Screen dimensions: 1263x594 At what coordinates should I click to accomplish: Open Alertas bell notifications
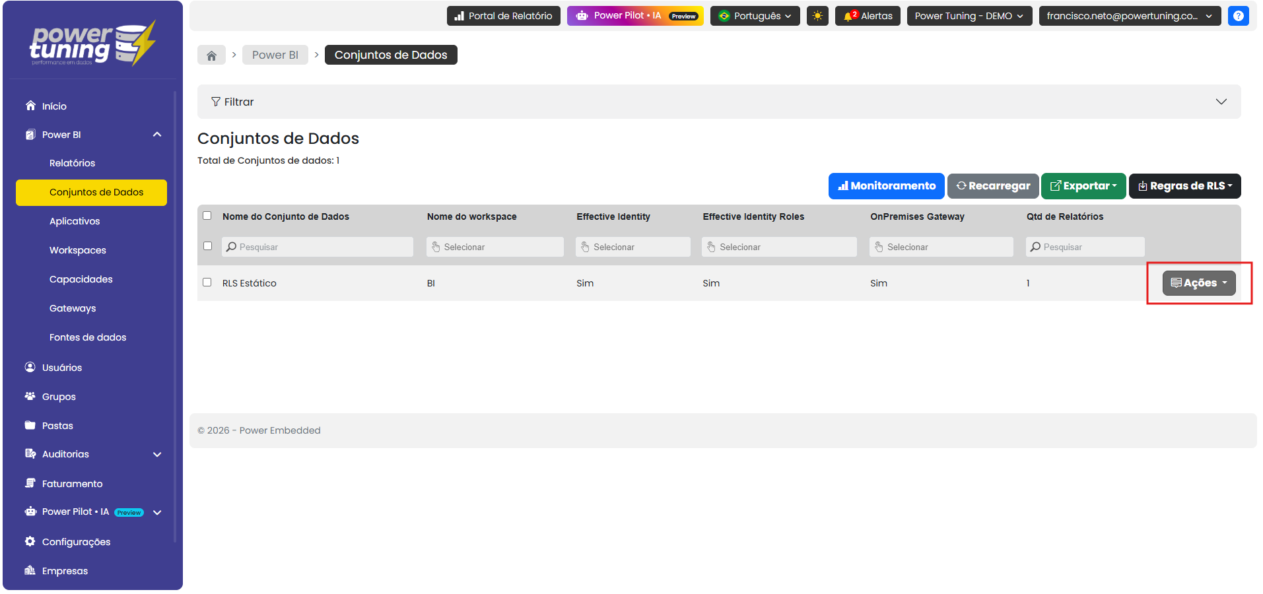868,16
